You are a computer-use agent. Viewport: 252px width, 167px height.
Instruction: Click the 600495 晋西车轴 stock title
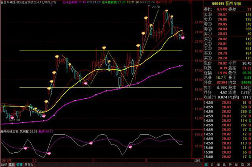(x=227, y=3)
